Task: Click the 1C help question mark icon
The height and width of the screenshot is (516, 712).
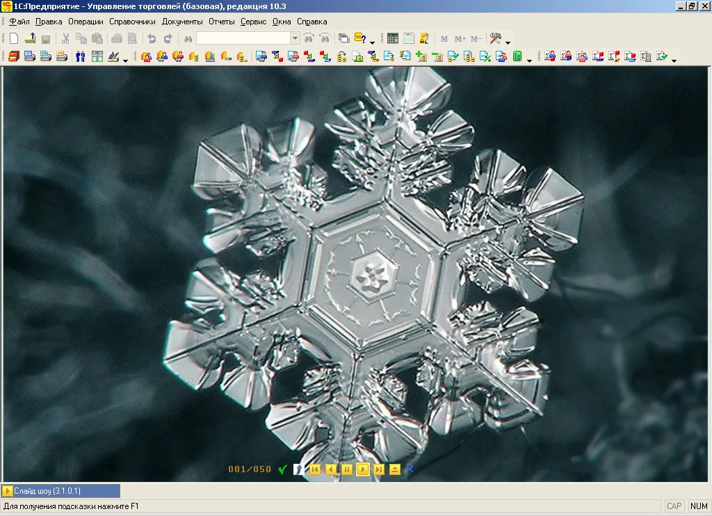Action: click(x=360, y=39)
